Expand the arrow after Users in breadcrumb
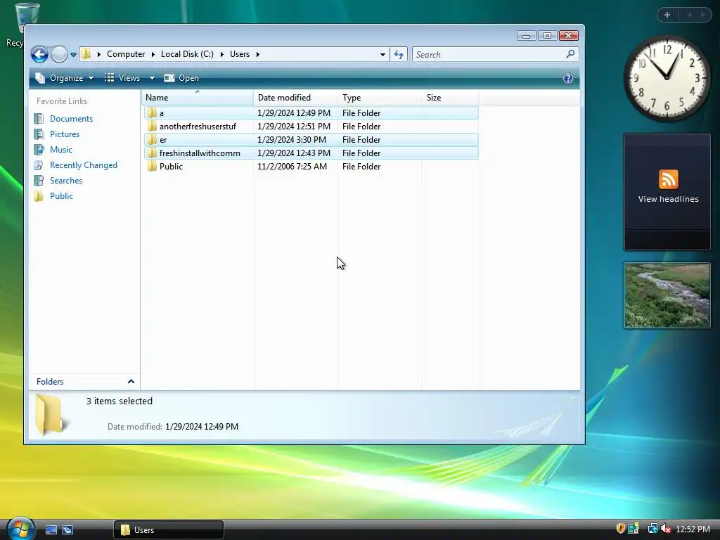Image resolution: width=720 pixels, height=540 pixels. [x=257, y=54]
